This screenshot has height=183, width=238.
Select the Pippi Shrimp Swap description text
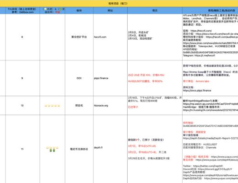(x=211, y=73)
